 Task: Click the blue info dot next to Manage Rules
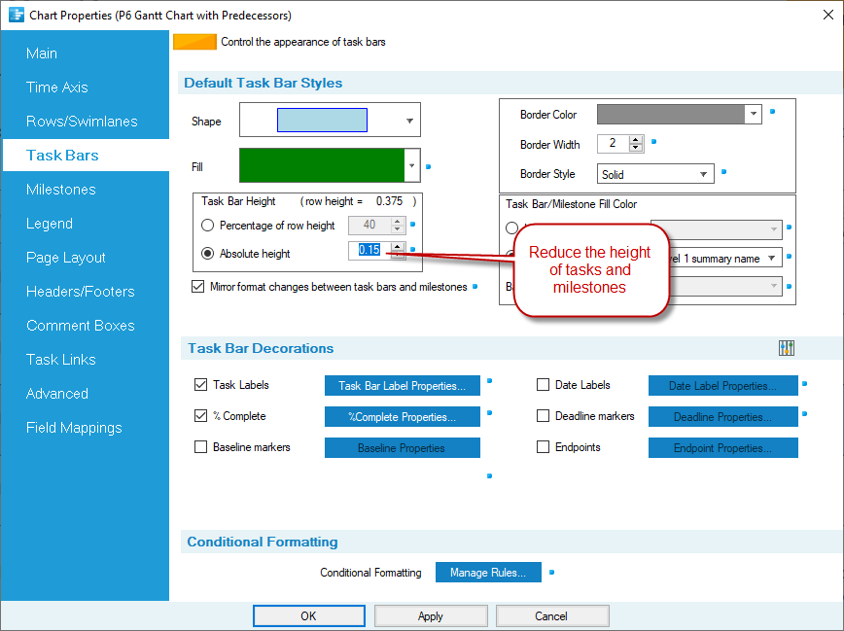pyautogui.click(x=551, y=572)
